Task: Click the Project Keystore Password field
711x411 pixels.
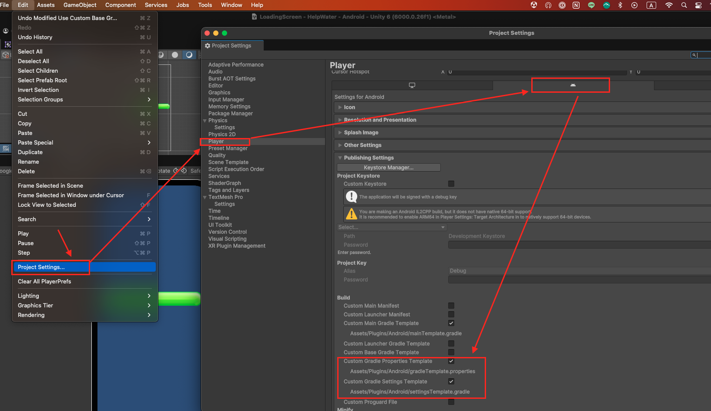Action: coord(580,245)
